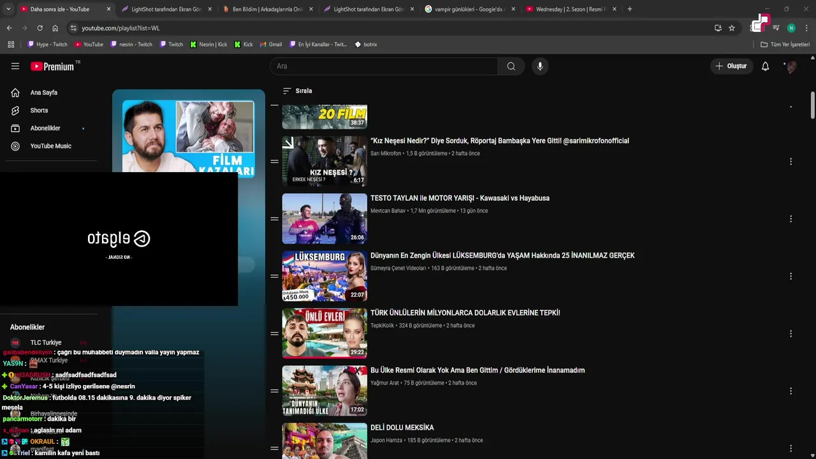Open the Chrome apps grid icon

[11, 45]
